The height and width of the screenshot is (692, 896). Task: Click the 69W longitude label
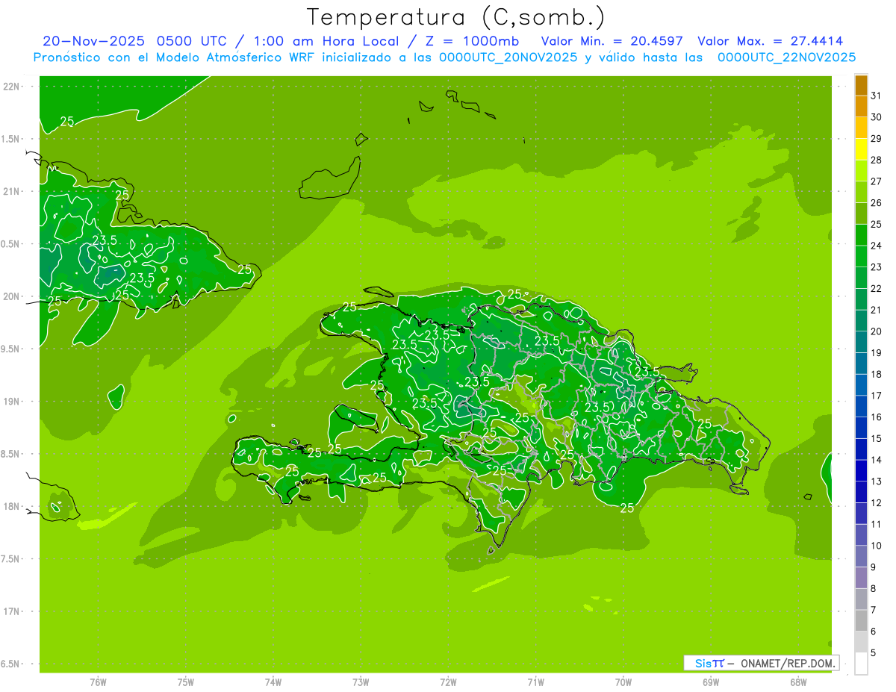point(711,682)
